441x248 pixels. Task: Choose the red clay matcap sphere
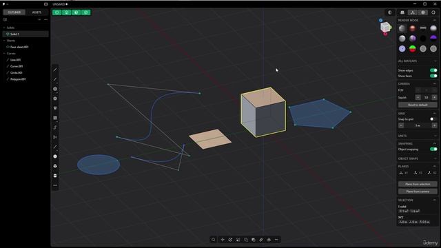[413, 28]
